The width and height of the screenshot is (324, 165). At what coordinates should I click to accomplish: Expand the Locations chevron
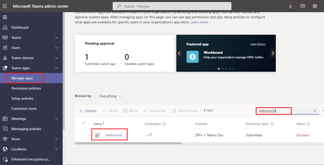click(x=57, y=149)
